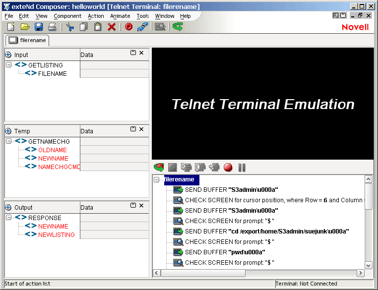
Task: Collapse the RESPONSE node
Action: click(x=8, y=218)
